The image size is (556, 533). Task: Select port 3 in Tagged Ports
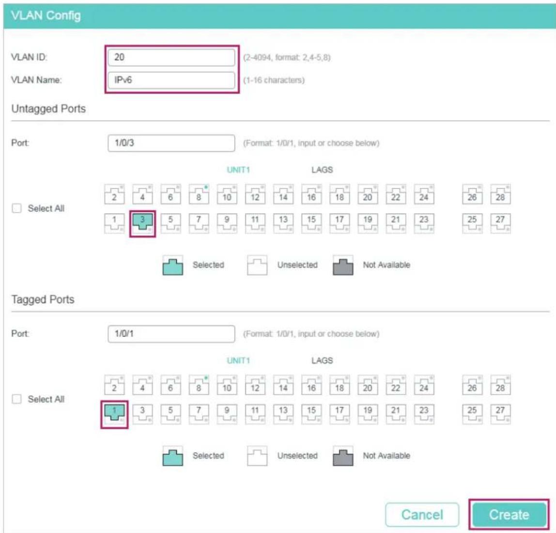pyautogui.click(x=142, y=414)
